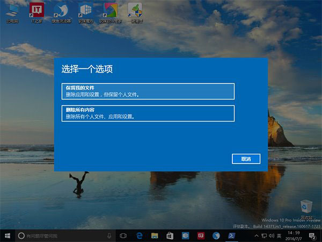The image size is (322, 242).
Task: Open Windows Store from the taskbar
Action: click(x=170, y=236)
